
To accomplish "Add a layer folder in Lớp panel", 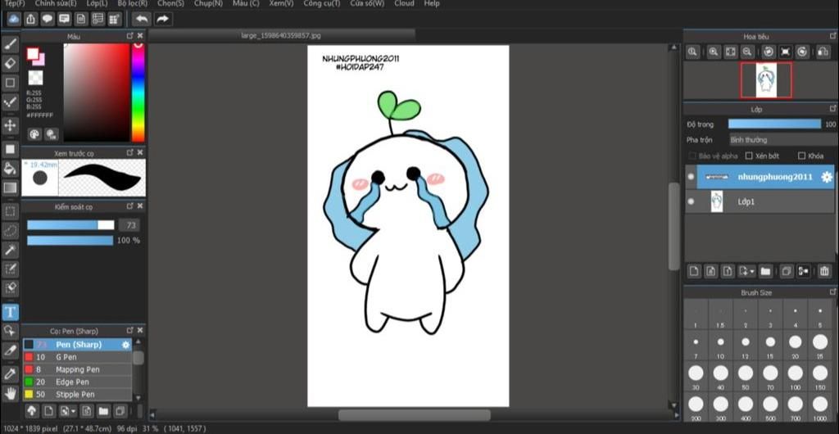I will [x=766, y=271].
